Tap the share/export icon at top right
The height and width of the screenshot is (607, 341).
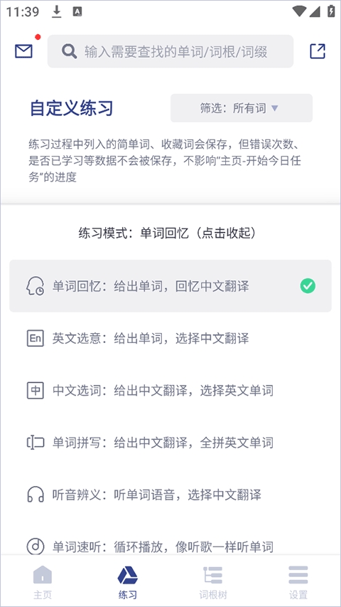(318, 51)
